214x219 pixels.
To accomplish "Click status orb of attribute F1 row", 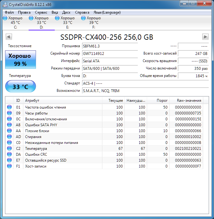I will pos(9,166).
